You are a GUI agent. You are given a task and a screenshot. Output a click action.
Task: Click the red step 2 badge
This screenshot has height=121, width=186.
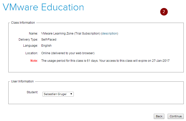tap(164, 12)
